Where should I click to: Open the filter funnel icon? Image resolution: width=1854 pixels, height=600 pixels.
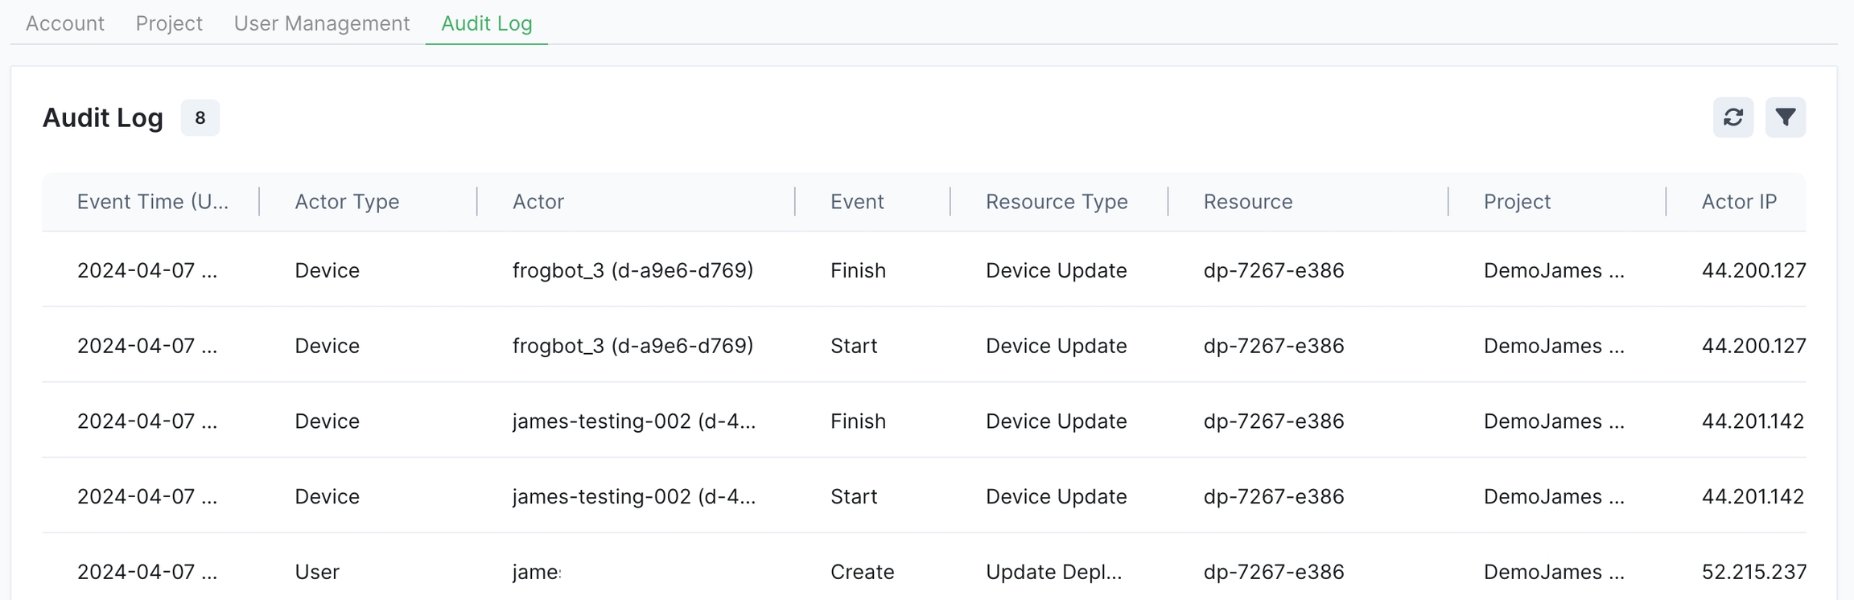tap(1785, 117)
